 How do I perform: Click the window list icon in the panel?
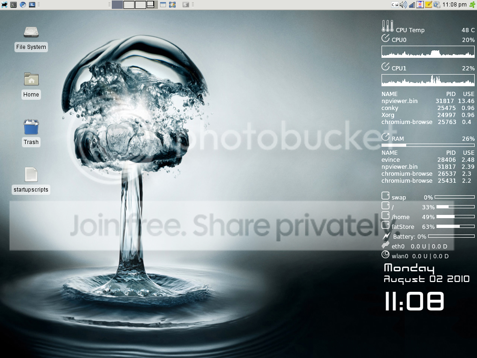coord(163,5)
